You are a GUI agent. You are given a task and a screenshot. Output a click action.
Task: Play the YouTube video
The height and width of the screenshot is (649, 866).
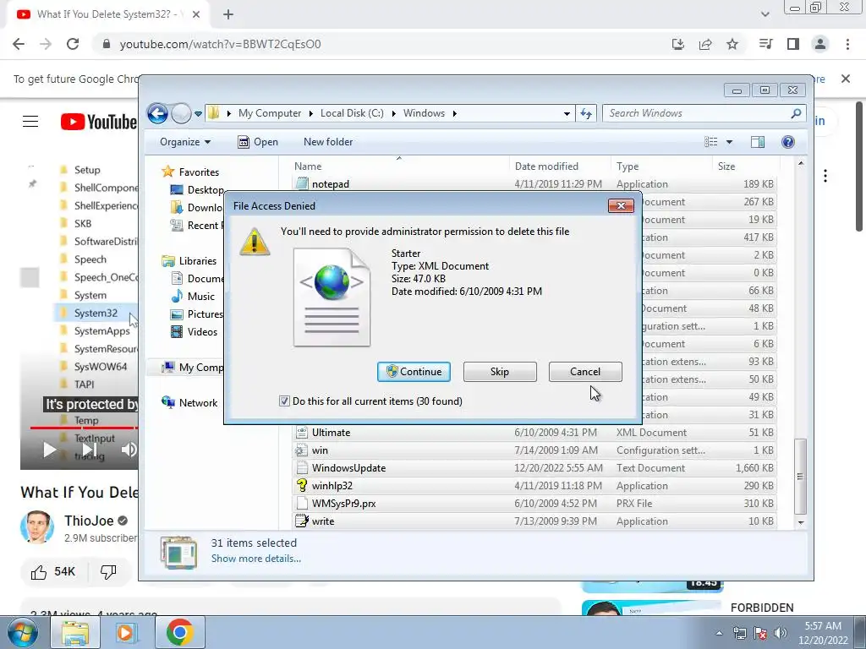[x=49, y=450]
